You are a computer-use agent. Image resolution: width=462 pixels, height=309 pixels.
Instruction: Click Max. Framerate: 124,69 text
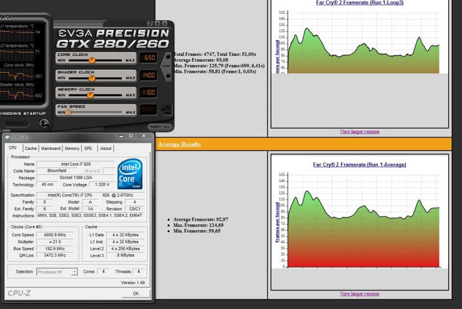coord(198,225)
